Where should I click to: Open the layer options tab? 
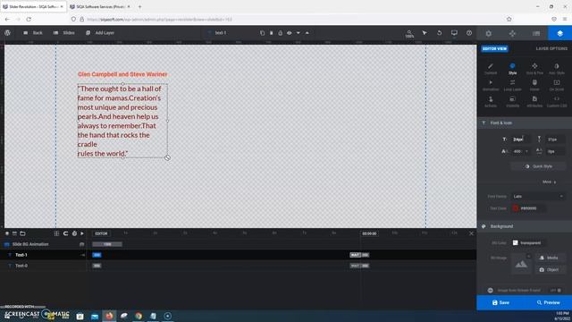(560, 33)
